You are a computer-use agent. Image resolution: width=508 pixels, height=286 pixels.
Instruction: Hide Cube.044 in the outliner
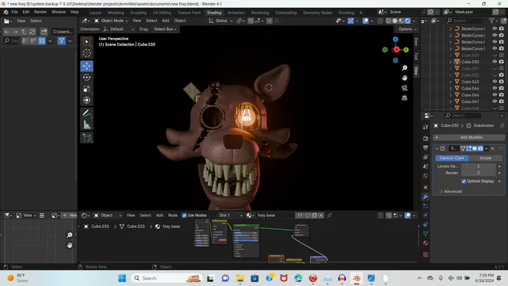(x=494, y=88)
